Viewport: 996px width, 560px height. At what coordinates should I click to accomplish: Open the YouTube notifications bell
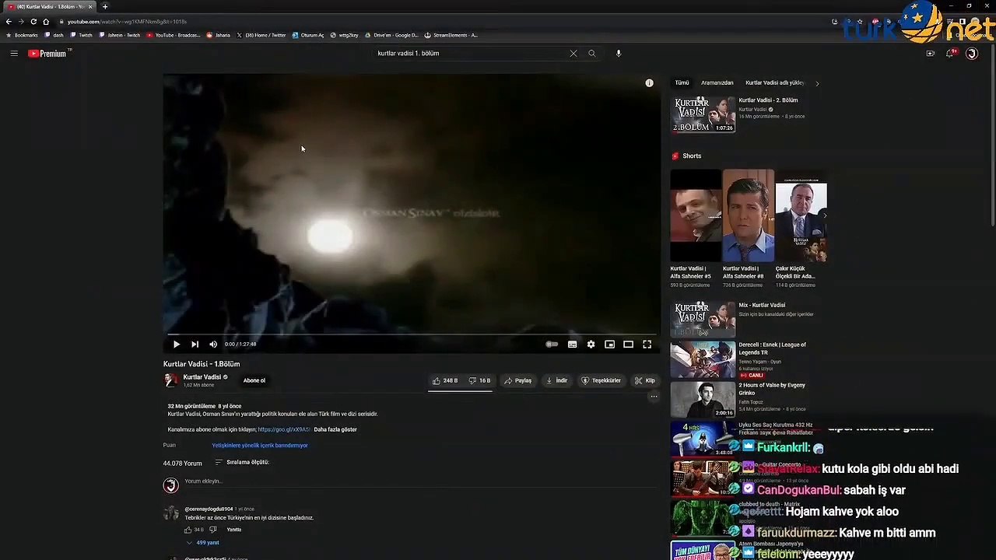point(950,54)
